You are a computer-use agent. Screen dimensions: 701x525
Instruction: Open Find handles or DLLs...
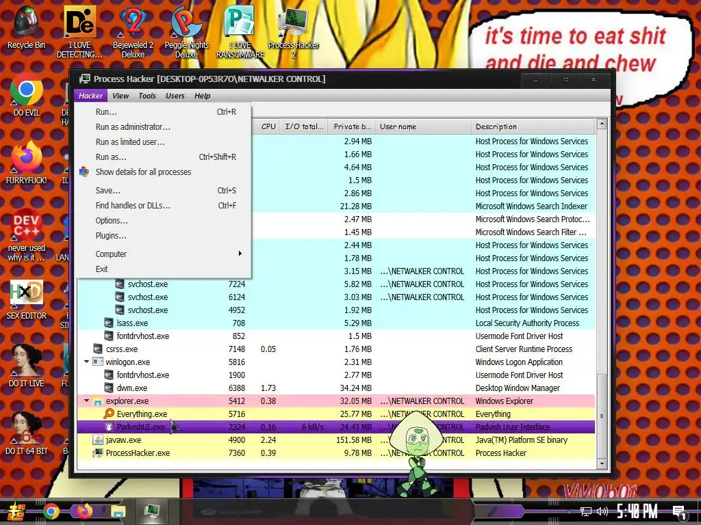coord(163,205)
